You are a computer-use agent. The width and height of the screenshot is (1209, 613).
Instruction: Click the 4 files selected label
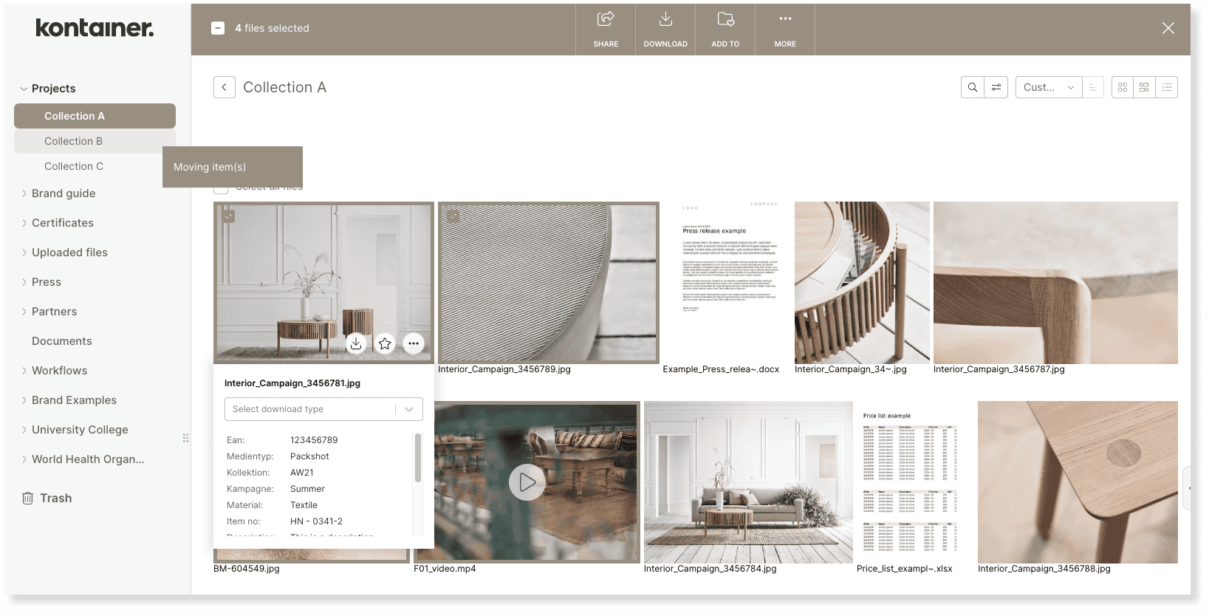pyautogui.click(x=272, y=28)
